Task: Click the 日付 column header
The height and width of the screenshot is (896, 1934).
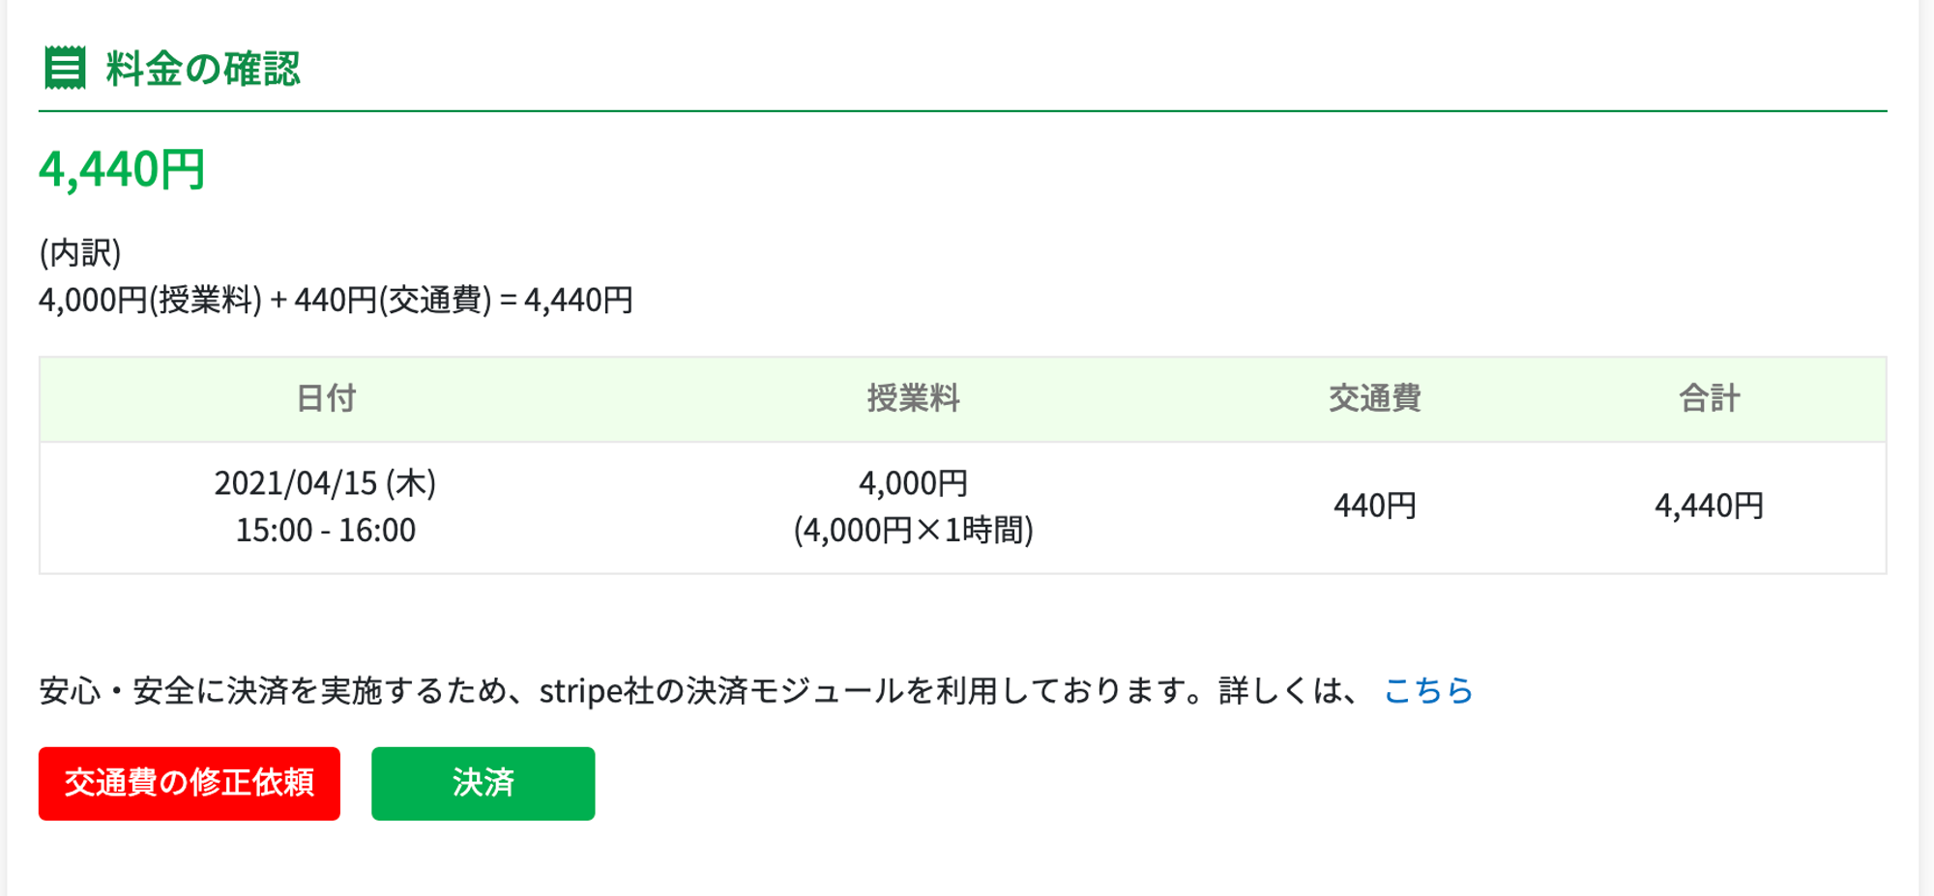Action: coord(326,398)
